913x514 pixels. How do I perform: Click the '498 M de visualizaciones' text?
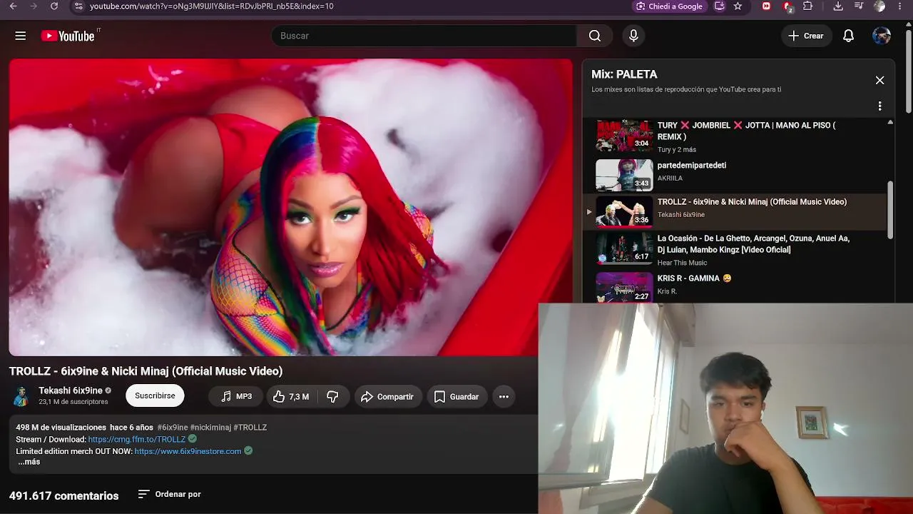(61, 428)
